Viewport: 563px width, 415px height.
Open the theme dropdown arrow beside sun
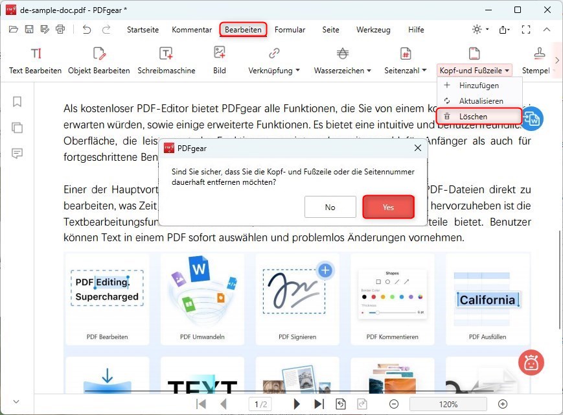click(x=487, y=29)
